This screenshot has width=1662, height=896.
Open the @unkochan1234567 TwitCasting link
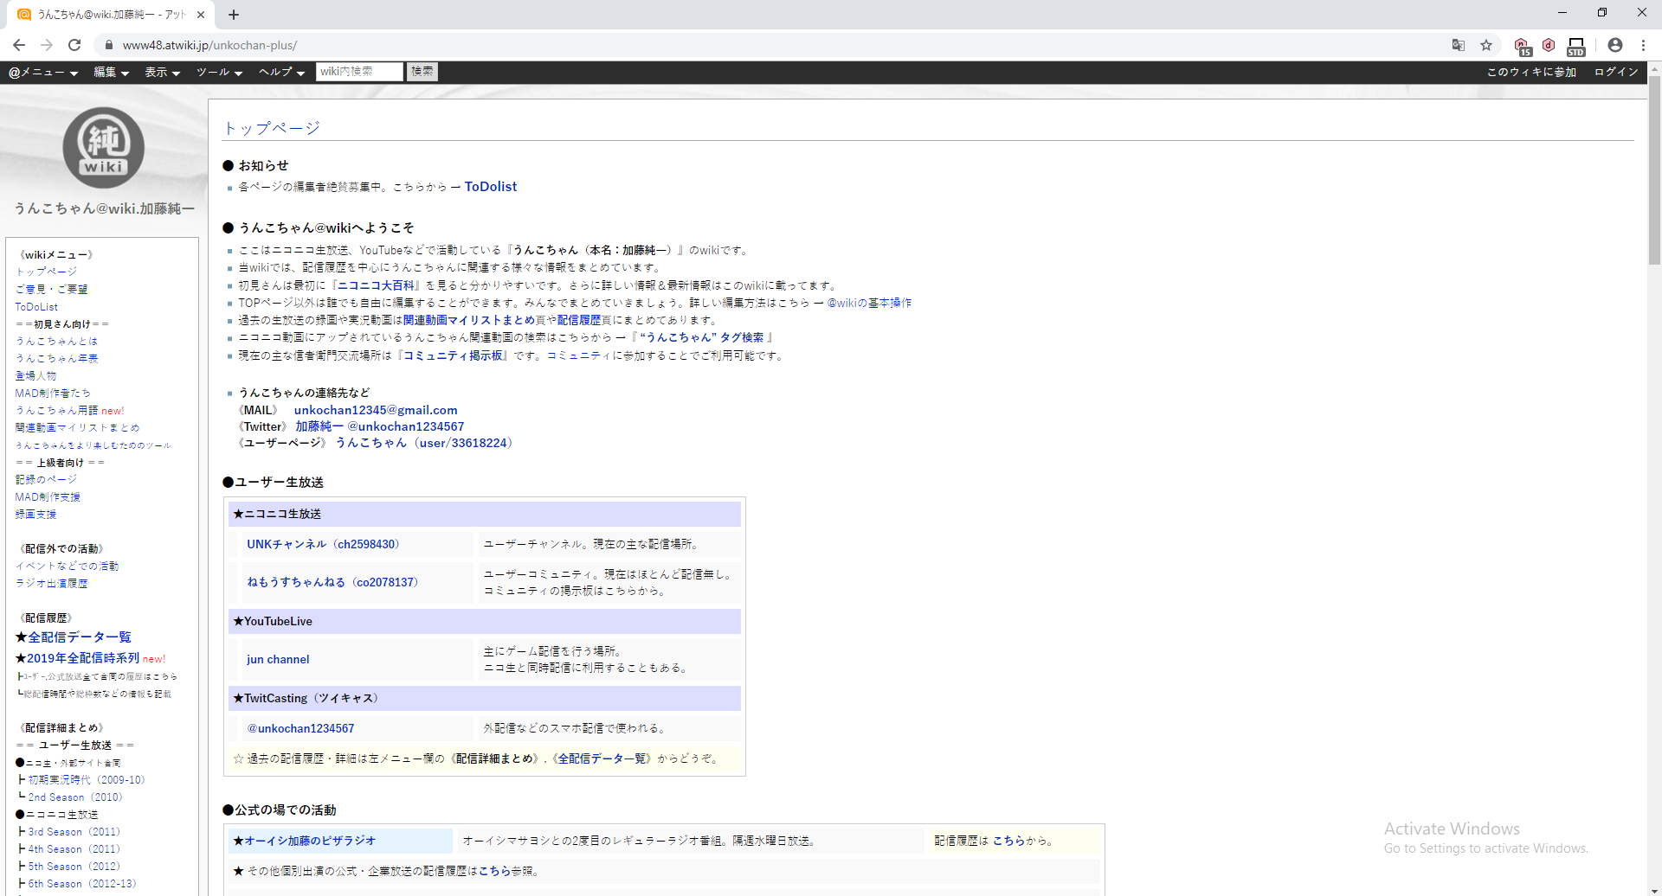click(x=300, y=728)
